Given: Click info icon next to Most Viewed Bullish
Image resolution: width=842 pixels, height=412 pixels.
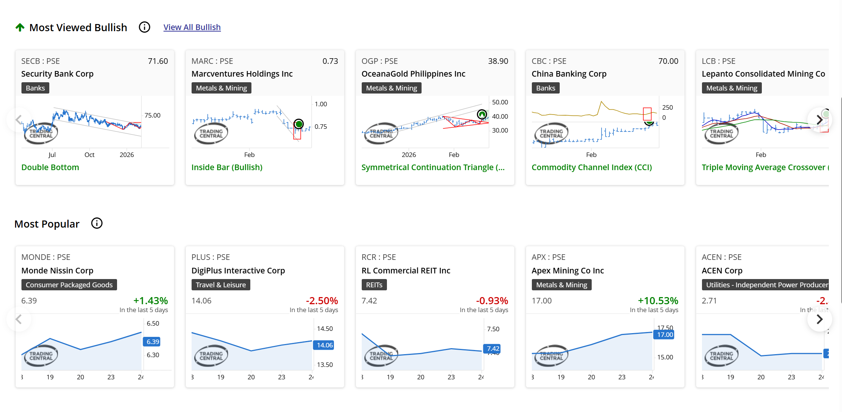Looking at the screenshot, I should tap(145, 27).
